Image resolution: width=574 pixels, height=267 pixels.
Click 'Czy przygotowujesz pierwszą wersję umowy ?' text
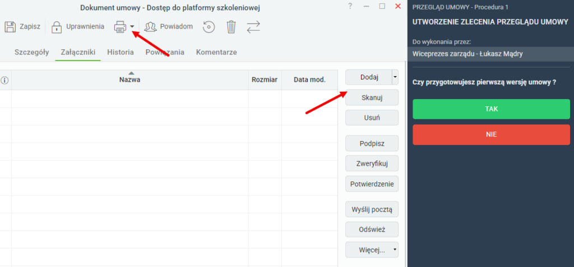(x=484, y=82)
